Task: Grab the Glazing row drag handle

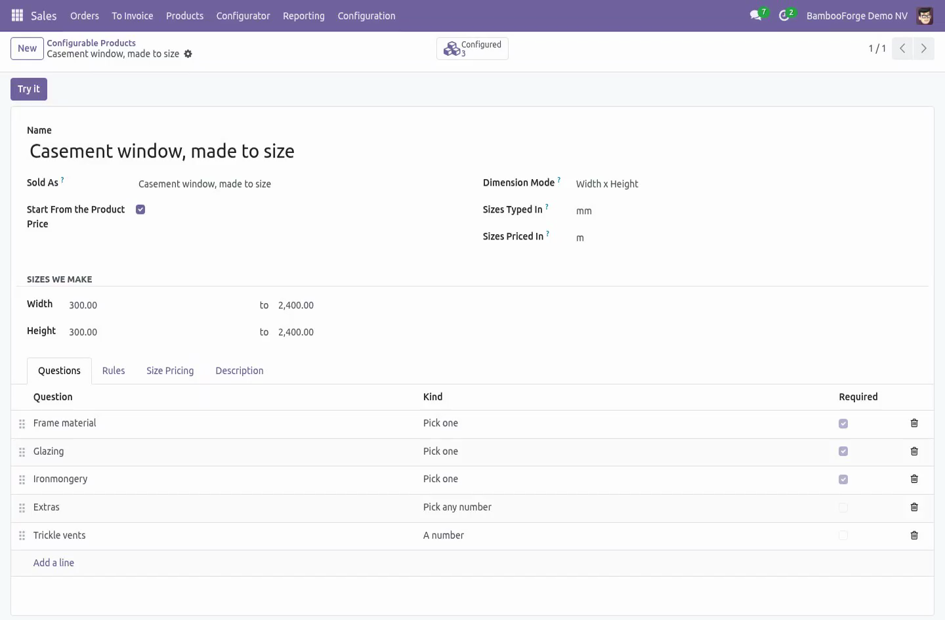Action: (x=22, y=452)
